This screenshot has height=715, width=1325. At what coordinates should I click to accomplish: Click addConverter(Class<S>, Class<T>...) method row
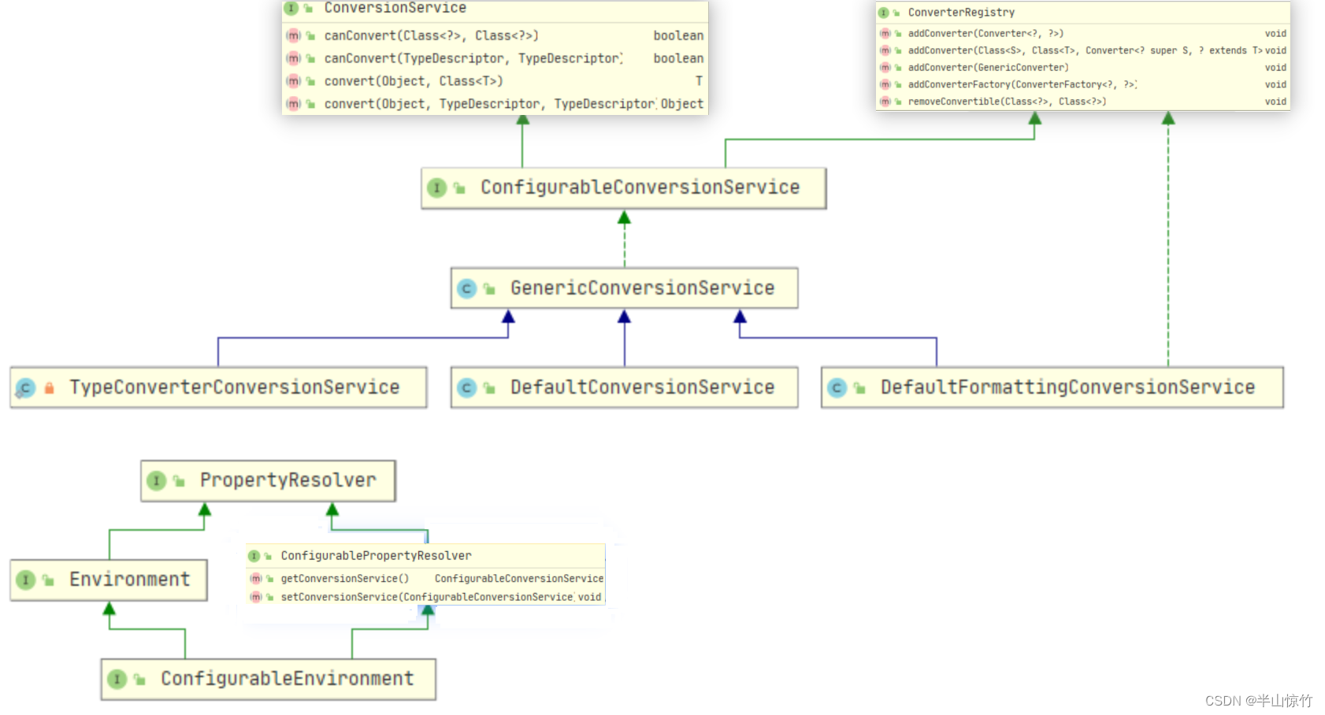(1083, 50)
